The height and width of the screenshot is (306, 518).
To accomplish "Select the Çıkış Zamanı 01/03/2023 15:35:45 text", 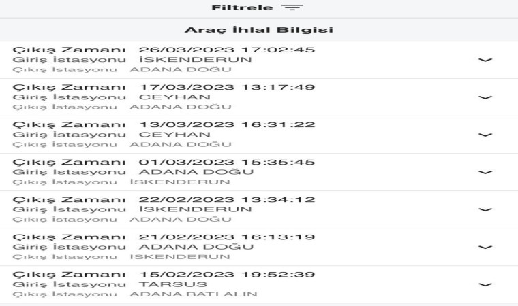I will pyautogui.click(x=164, y=162).
